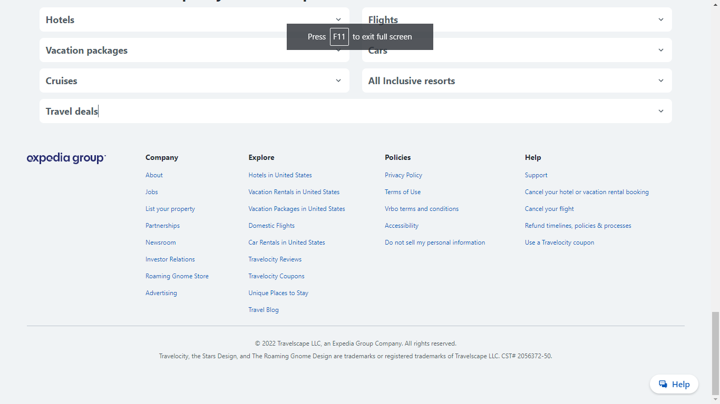Screen dimensions: 720x404
Task: Open the Newsroom link
Action: click(x=161, y=243)
